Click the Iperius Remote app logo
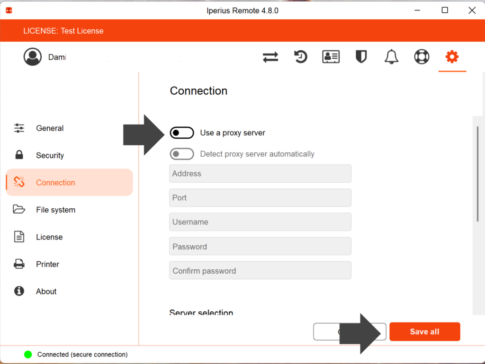The width and height of the screenshot is (485, 364). coord(9,10)
